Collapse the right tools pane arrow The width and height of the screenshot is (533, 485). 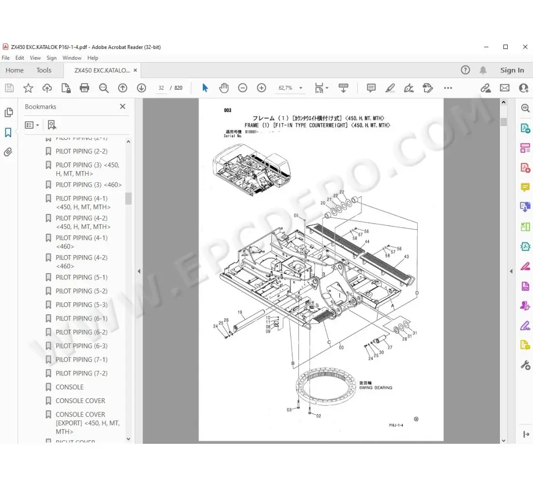point(511,271)
